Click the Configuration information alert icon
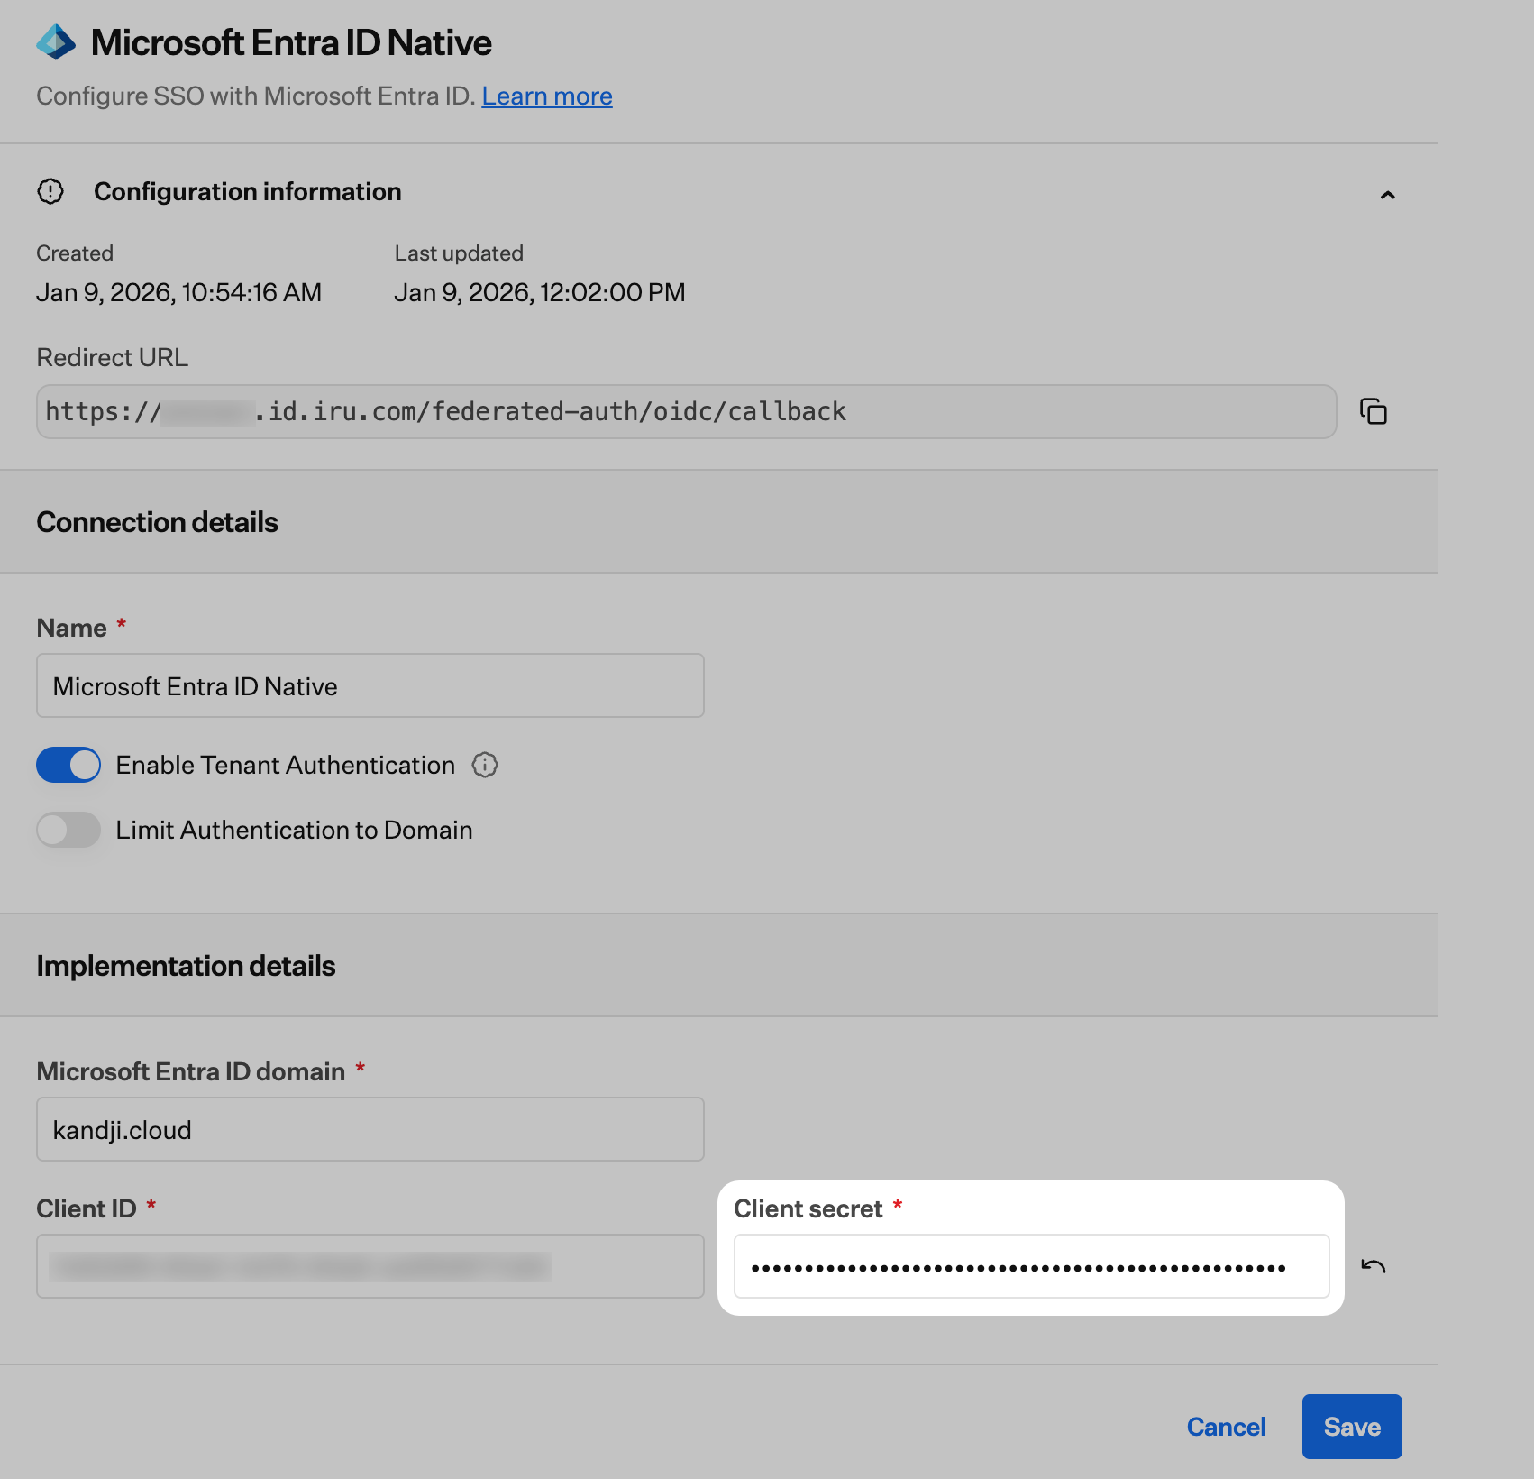The width and height of the screenshot is (1534, 1479). [50, 191]
